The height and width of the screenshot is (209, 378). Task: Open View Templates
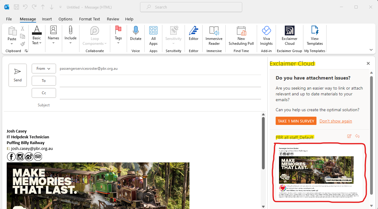click(315, 35)
